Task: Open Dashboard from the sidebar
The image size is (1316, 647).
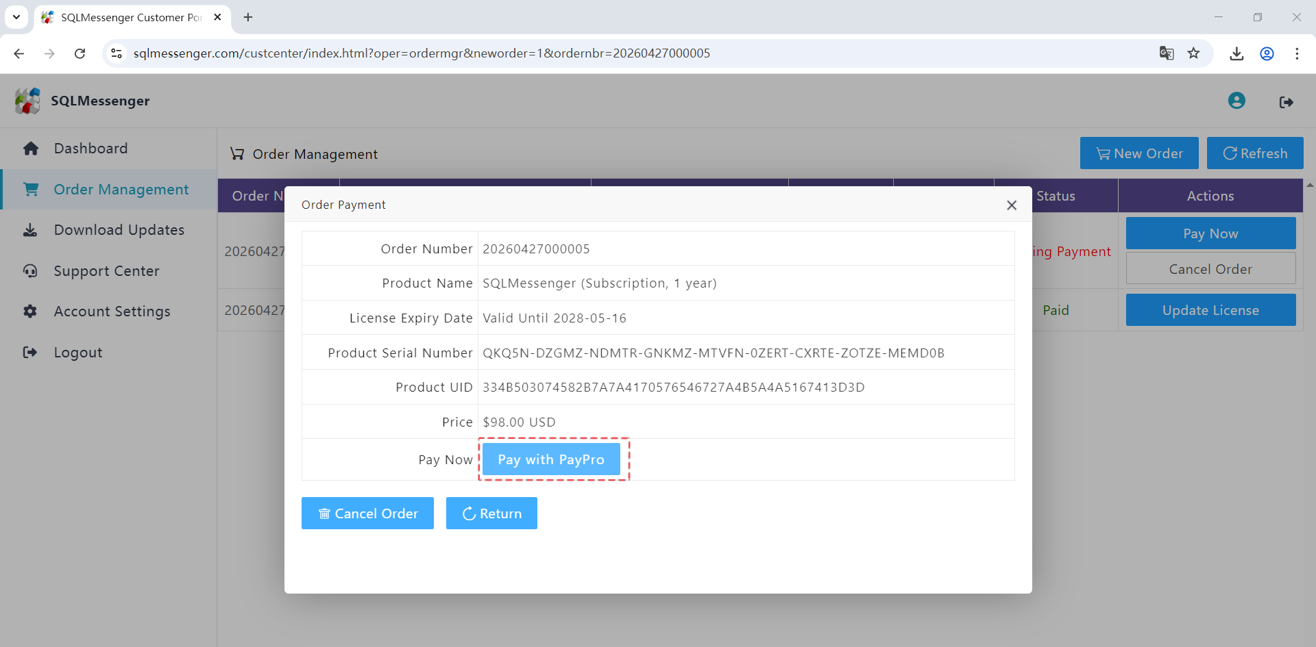Action: [90, 149]
